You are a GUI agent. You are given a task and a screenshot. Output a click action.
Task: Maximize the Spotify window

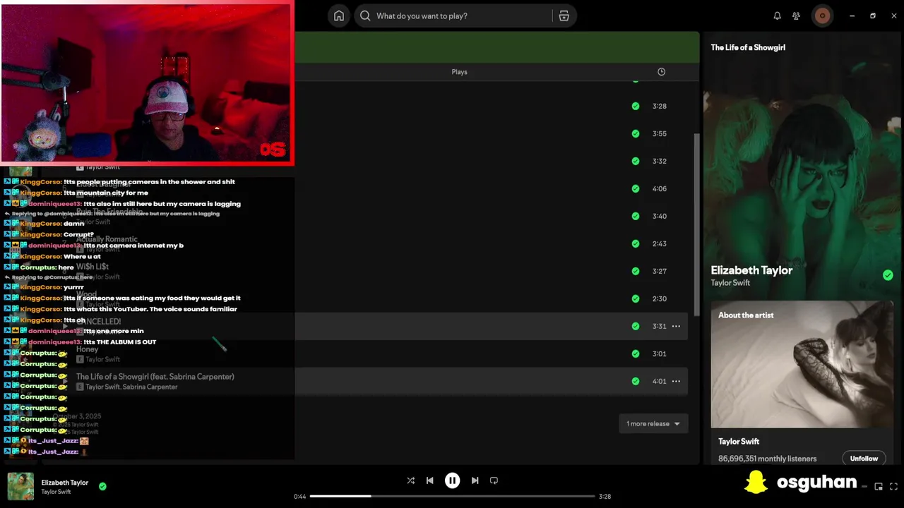point(873,16)
